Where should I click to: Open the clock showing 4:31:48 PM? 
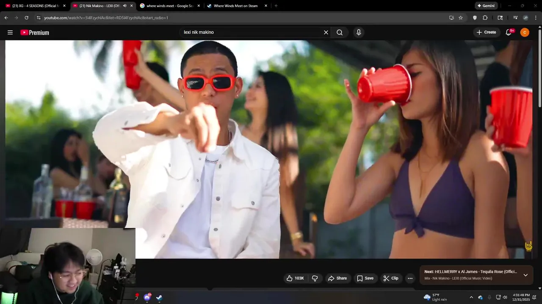[x=521, y=297]
